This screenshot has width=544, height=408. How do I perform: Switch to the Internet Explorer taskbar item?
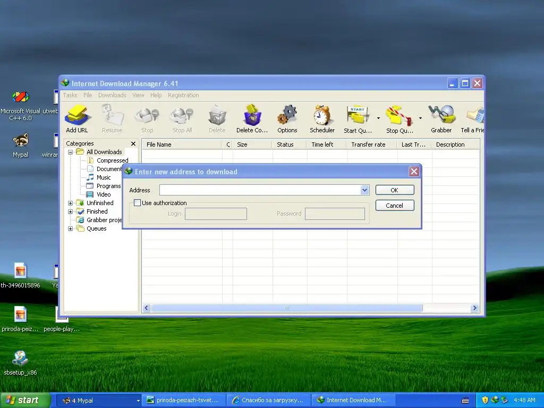tap(269, 401)
